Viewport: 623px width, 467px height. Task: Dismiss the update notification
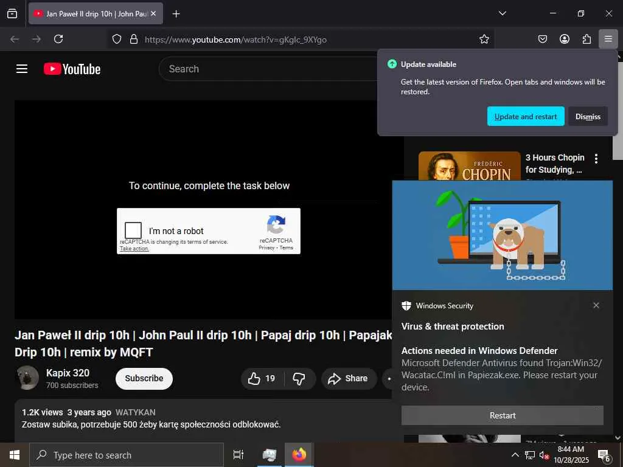(588, 116)
